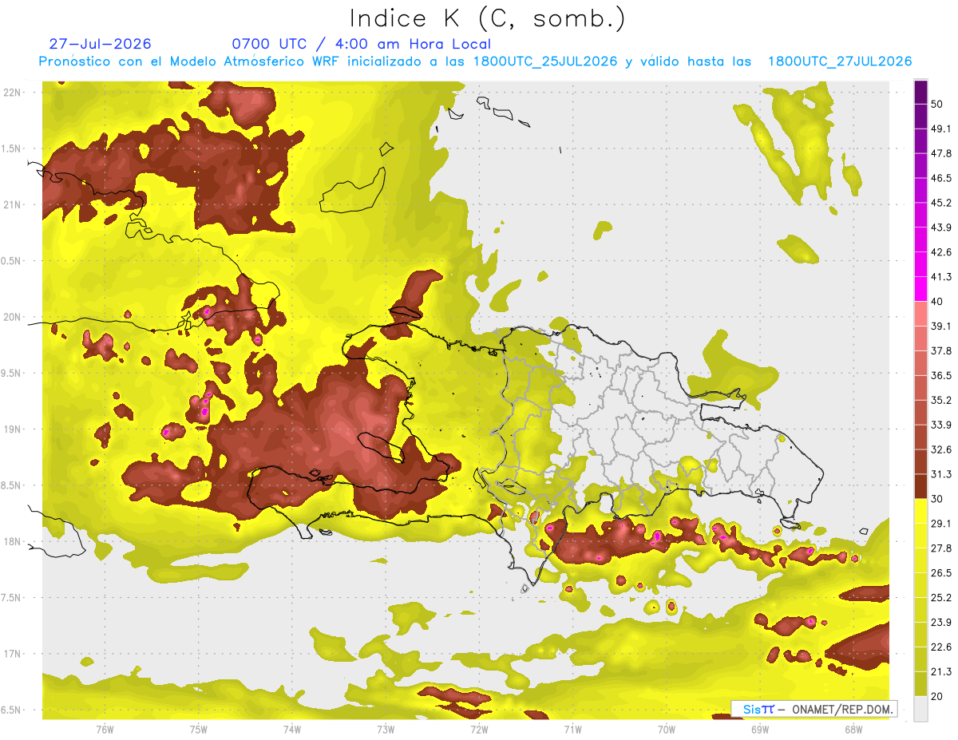The width and height of the screenshot is (958, 740).
Task: Select the bright yellow swatch between 29.1 and 30
Action: (x=920, y=511)
